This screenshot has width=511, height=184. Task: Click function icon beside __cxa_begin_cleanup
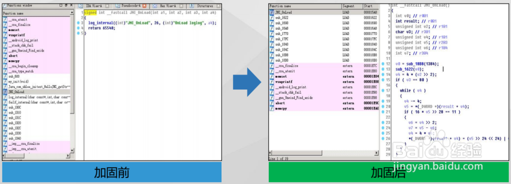(5, 66)
